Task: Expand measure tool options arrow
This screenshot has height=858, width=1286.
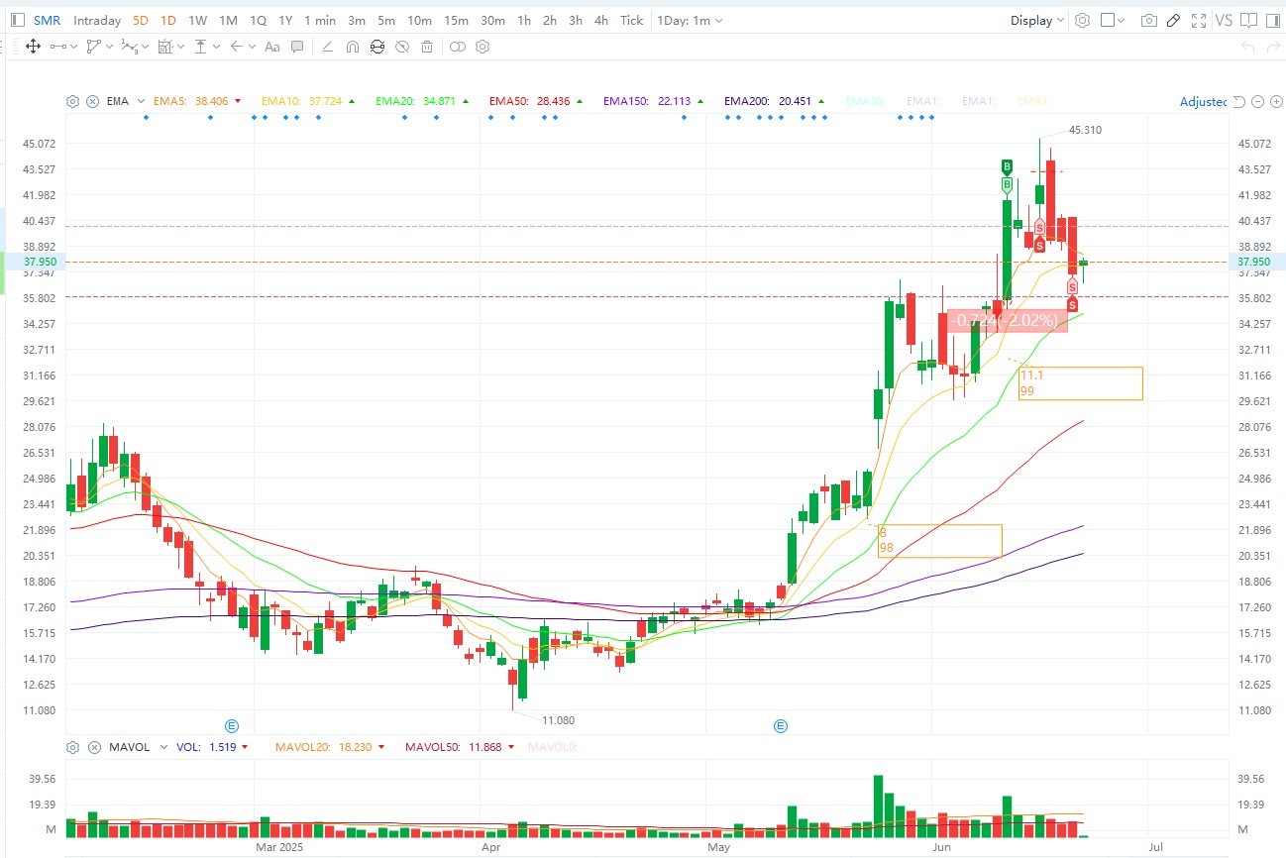Action: [216, 47]
